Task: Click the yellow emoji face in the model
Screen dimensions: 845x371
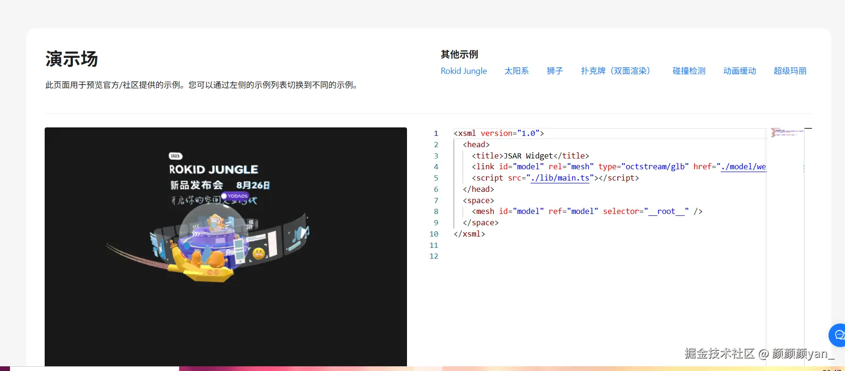Action: [259, 254]
